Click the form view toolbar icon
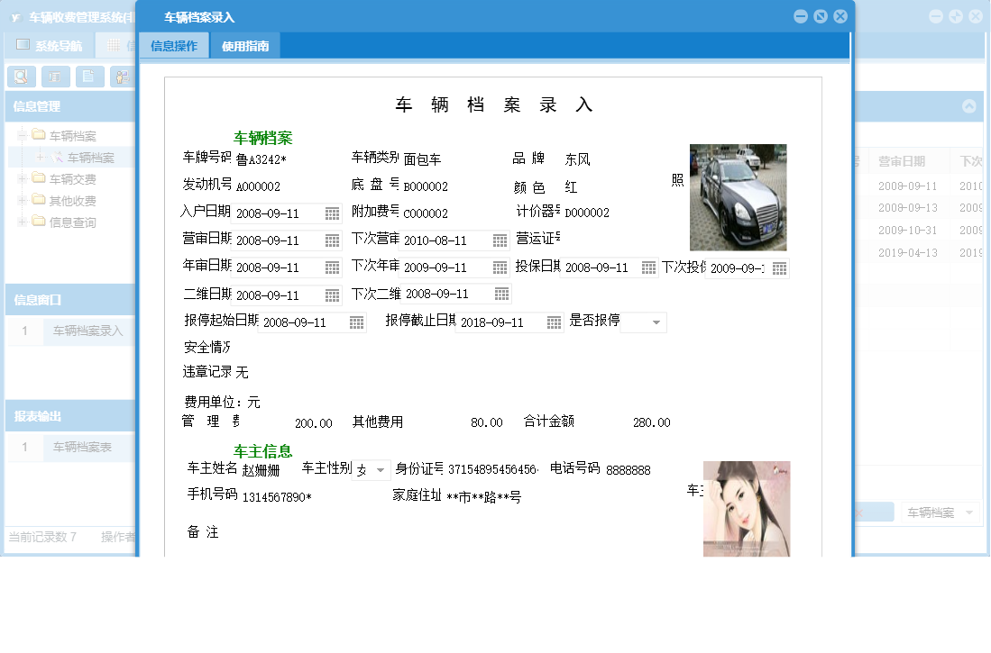Screen dimensions: 991x653 click(x=54, y=77)
